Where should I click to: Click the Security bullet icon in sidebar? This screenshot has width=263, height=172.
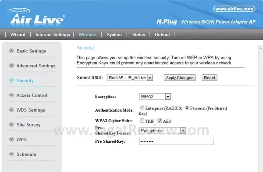point(11,80)
